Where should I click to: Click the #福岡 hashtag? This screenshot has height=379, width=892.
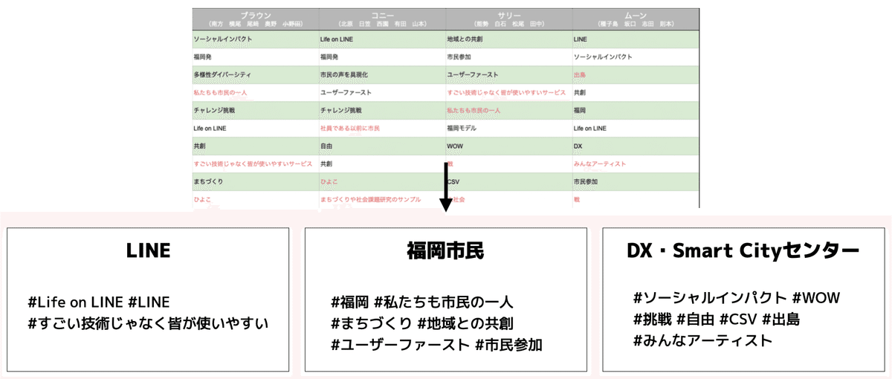coord(350,302)
